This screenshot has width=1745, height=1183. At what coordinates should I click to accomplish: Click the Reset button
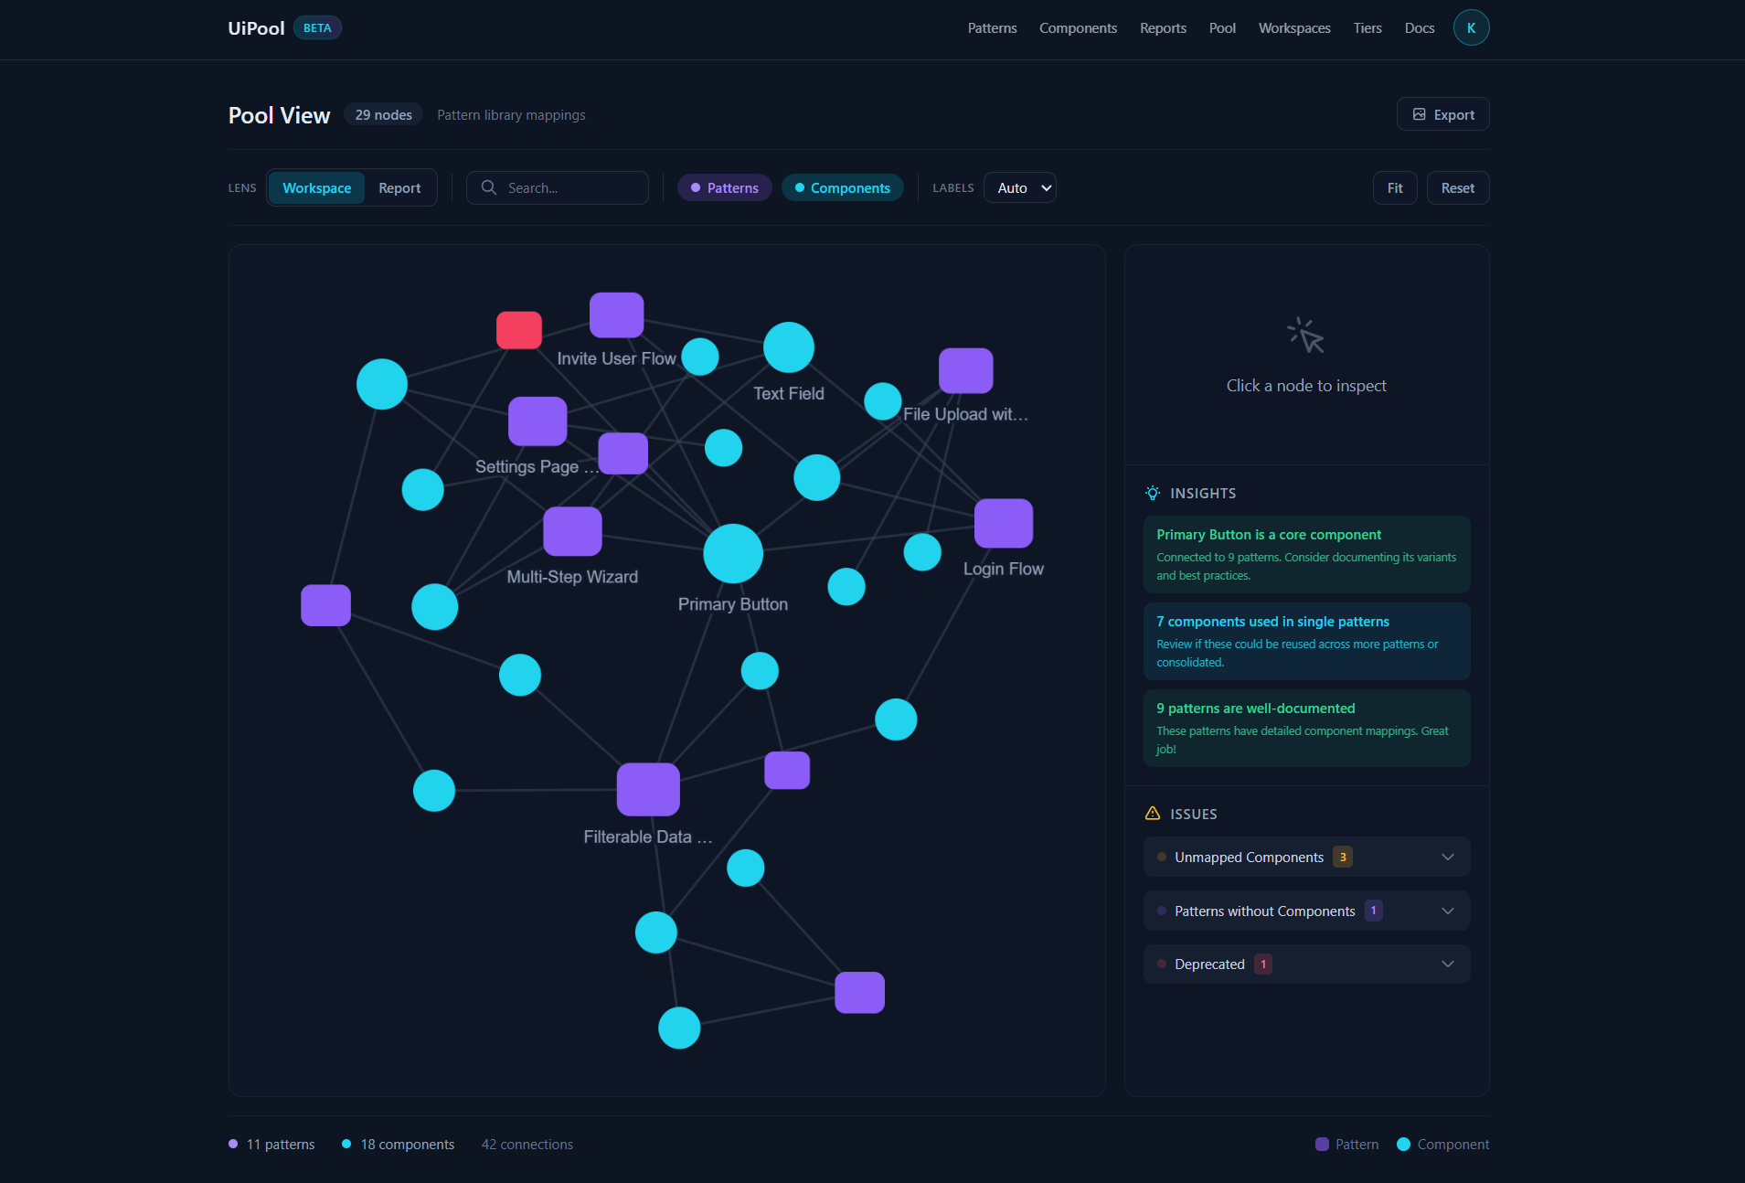pos(1458,187)
